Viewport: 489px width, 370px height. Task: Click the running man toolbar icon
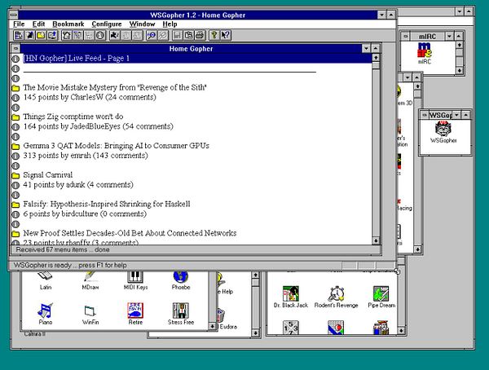pos(115,35)
